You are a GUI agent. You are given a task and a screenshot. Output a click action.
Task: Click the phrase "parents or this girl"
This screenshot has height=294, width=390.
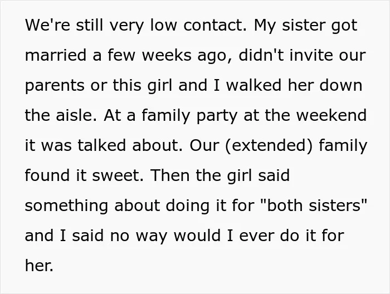99,85
